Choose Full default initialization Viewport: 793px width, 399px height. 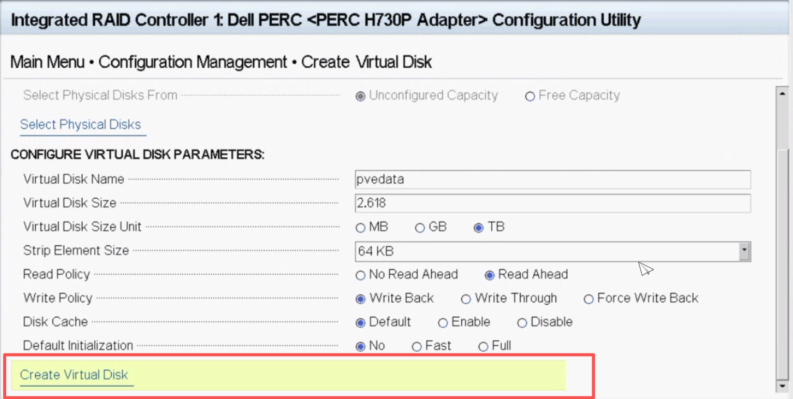pos(483,347)
